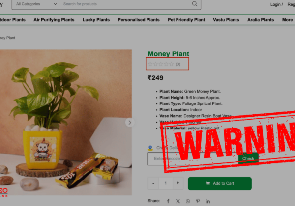Viewport: 295px width, 206px height.
Task: Share product on LinkedIn icon
Action: tap(207, 201)
